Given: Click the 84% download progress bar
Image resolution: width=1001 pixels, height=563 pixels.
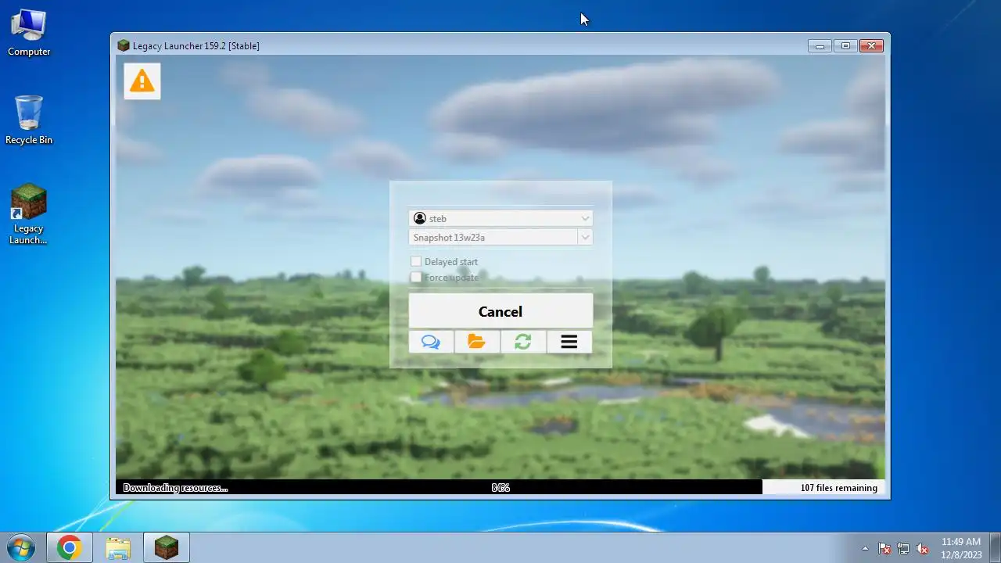Looking at the screenshot, I should (500, 487).
